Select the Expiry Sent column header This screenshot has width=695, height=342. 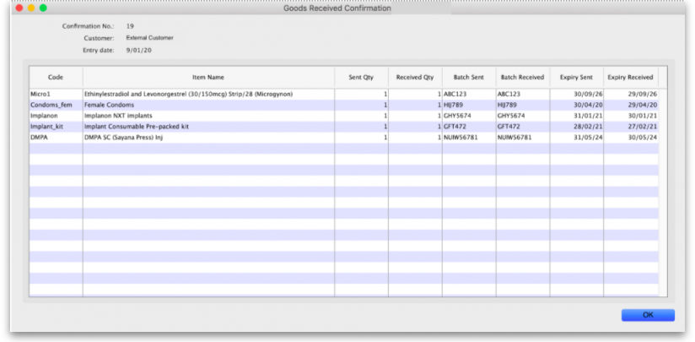coord(576,77)
